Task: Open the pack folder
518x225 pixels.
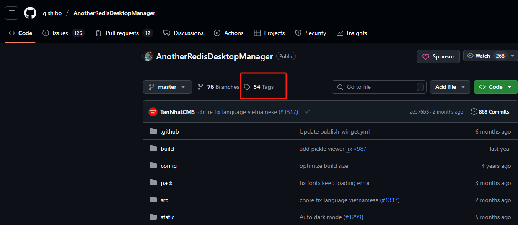Action: [x=167, y=183]
